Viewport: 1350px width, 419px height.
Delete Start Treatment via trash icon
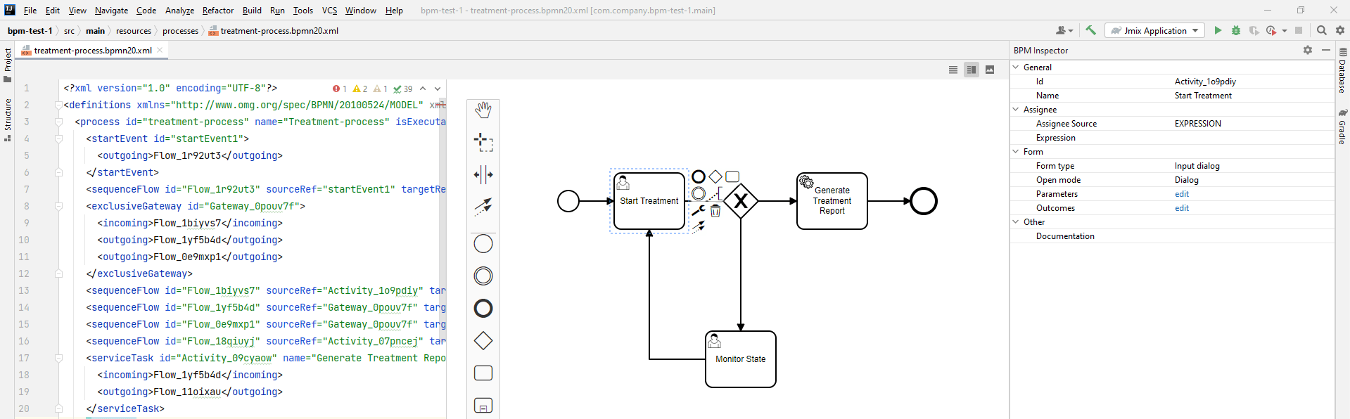(715, 211)
